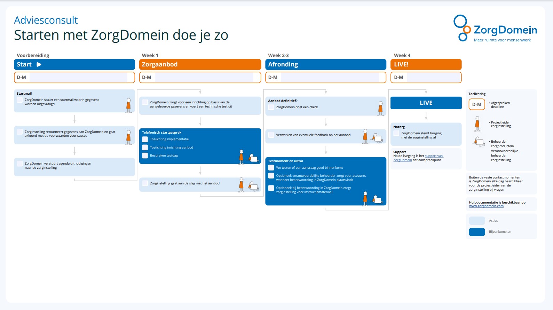
Task: Click the blue Afronding phase header
Action: [x=326, y=64]
